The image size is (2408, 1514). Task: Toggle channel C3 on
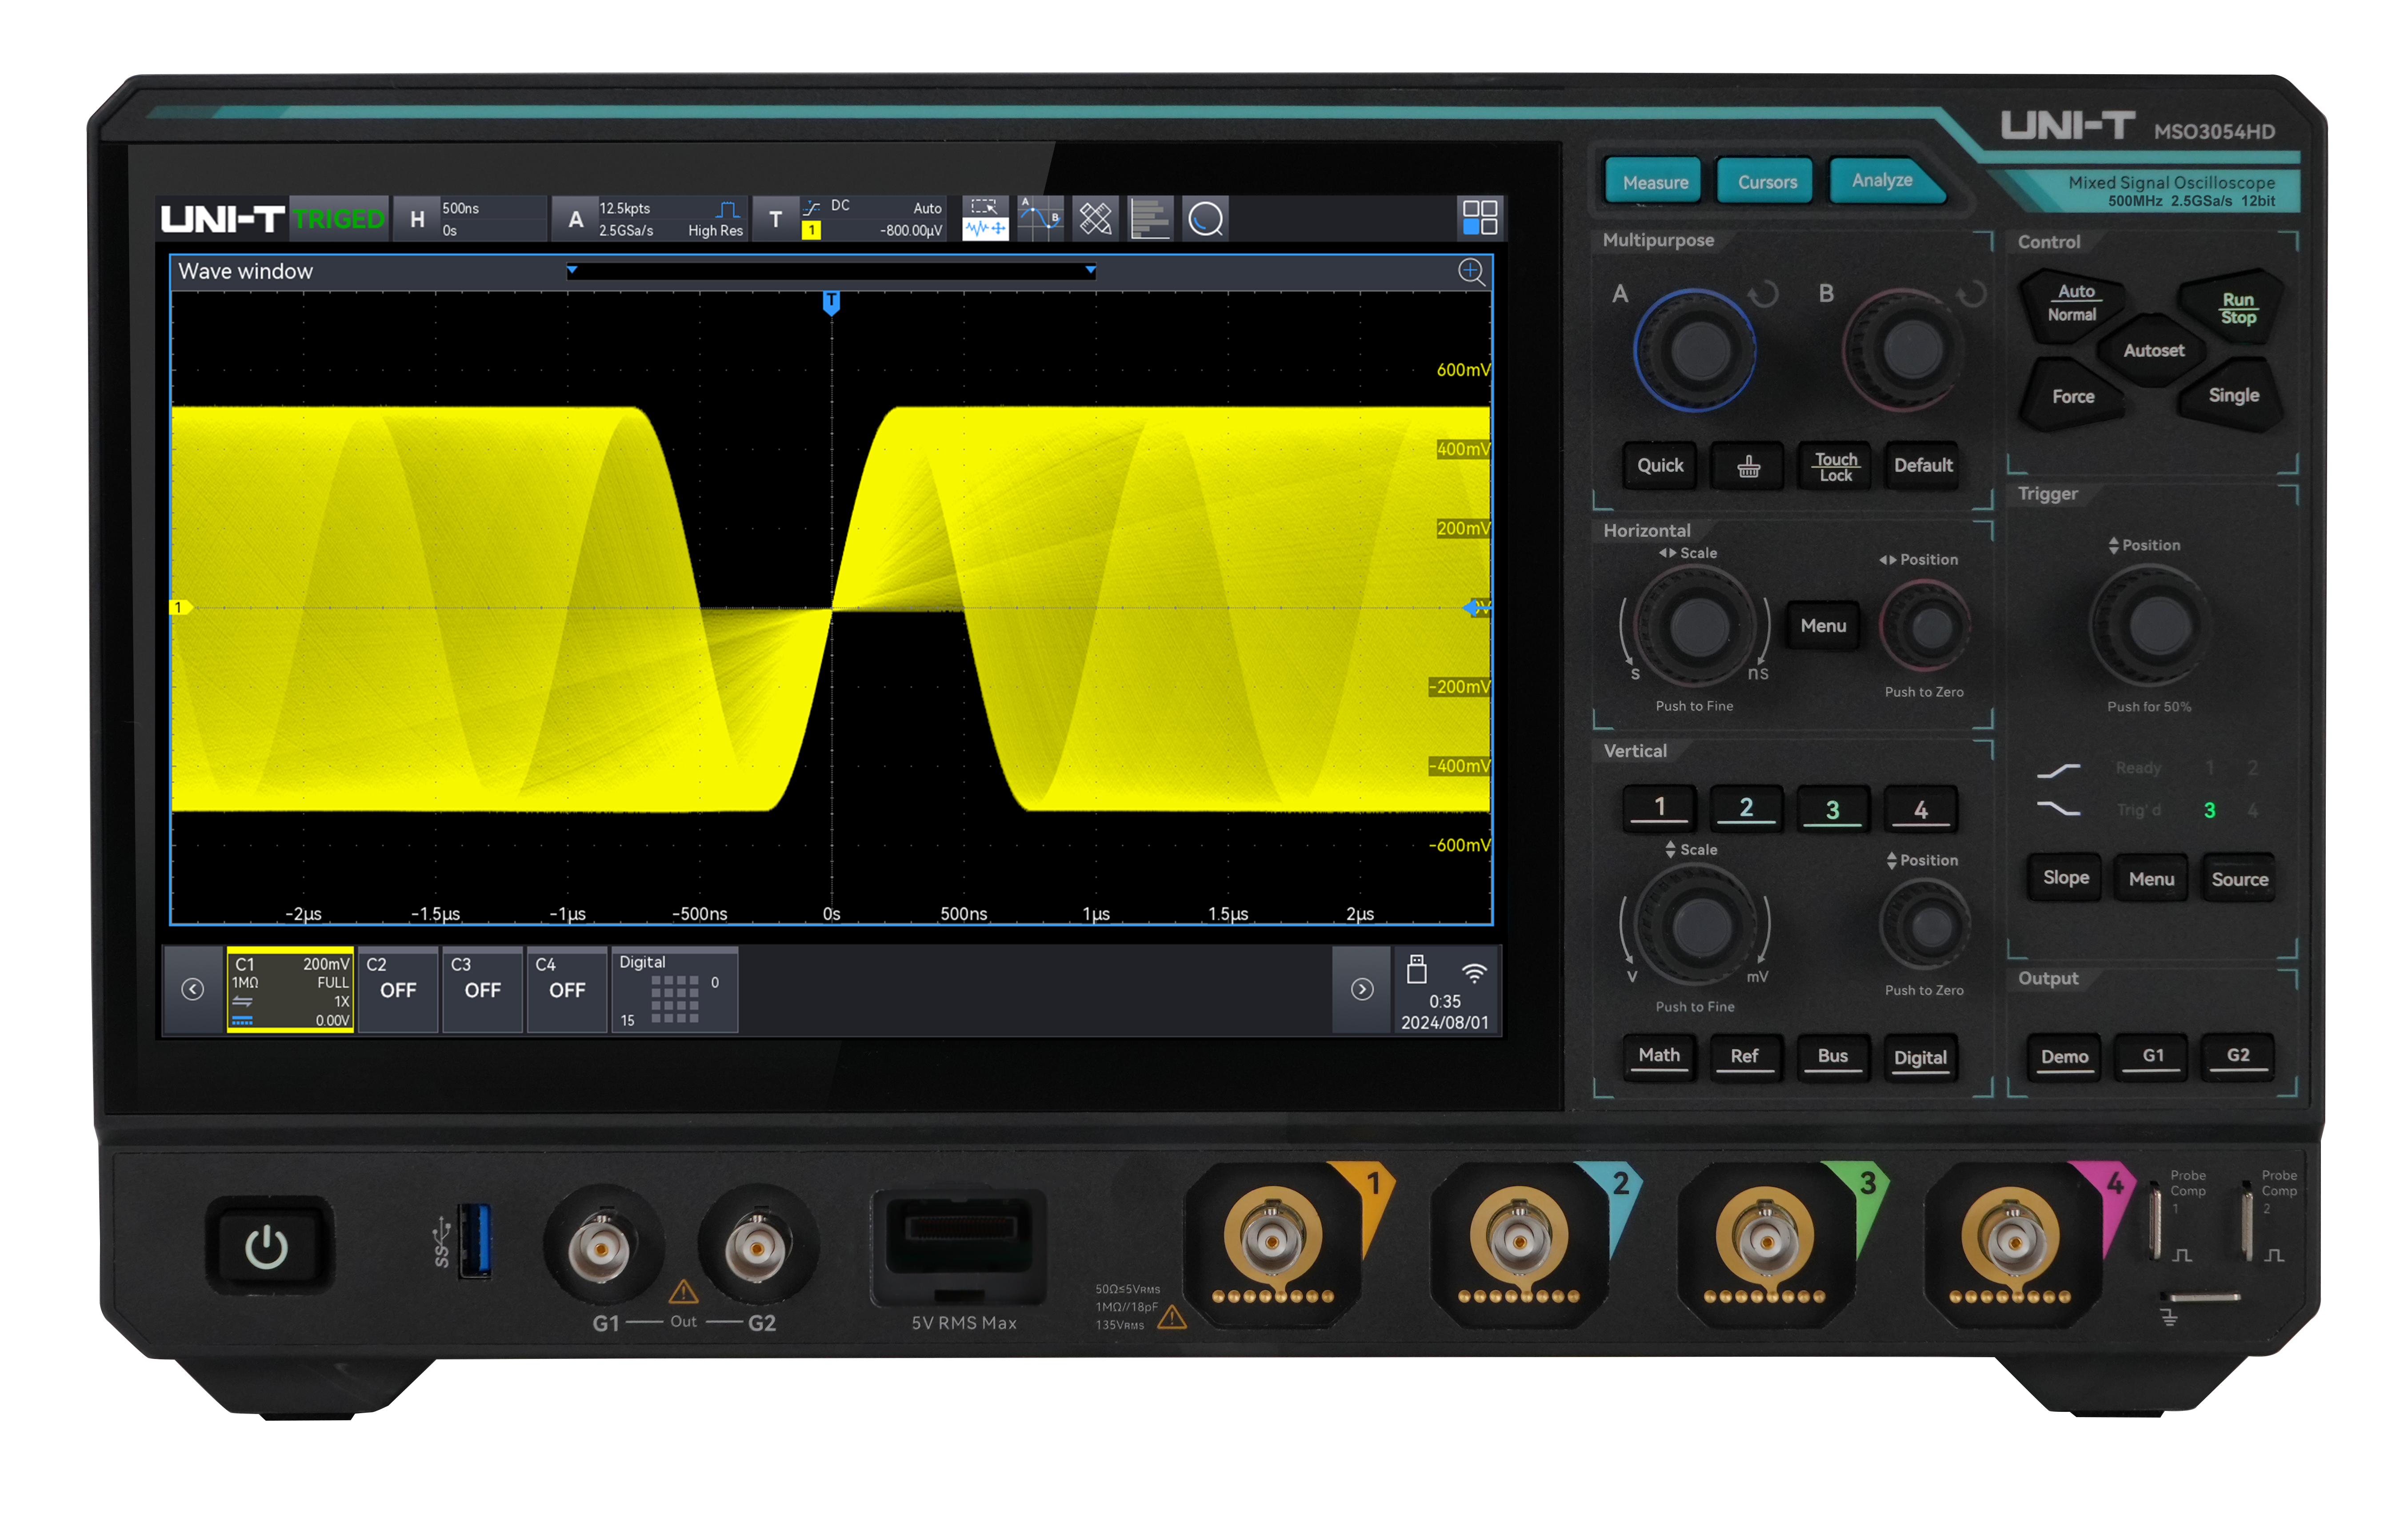tap(482, 988)
